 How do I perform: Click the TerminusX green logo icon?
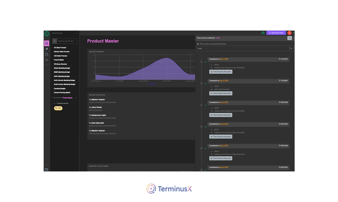click(47, 33)
